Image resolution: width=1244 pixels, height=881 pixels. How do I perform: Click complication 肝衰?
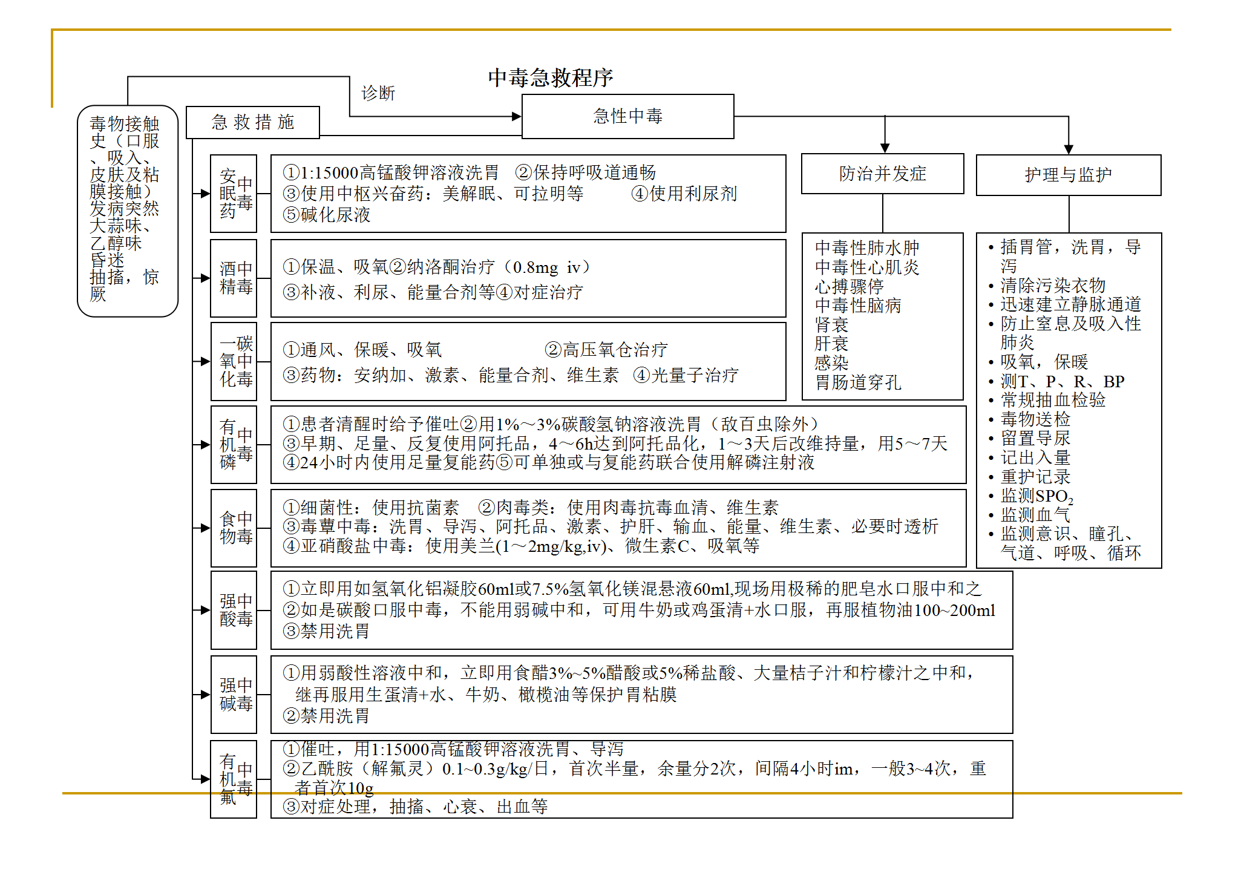tap(832, 344)
